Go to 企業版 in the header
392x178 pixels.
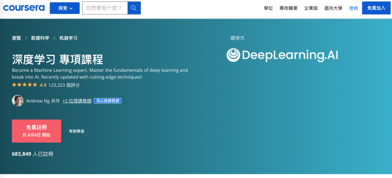point(311,8)
